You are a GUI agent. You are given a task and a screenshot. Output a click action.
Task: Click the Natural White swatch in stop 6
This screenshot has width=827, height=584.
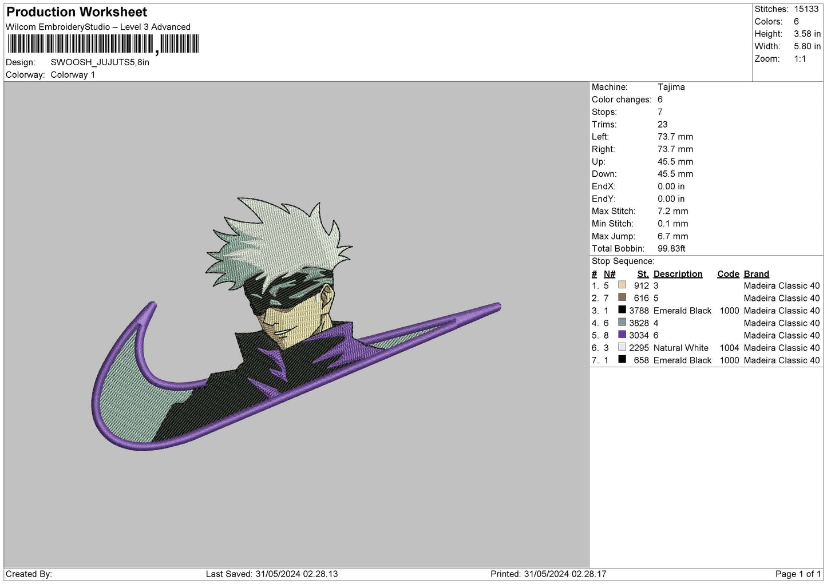[622, 347]
